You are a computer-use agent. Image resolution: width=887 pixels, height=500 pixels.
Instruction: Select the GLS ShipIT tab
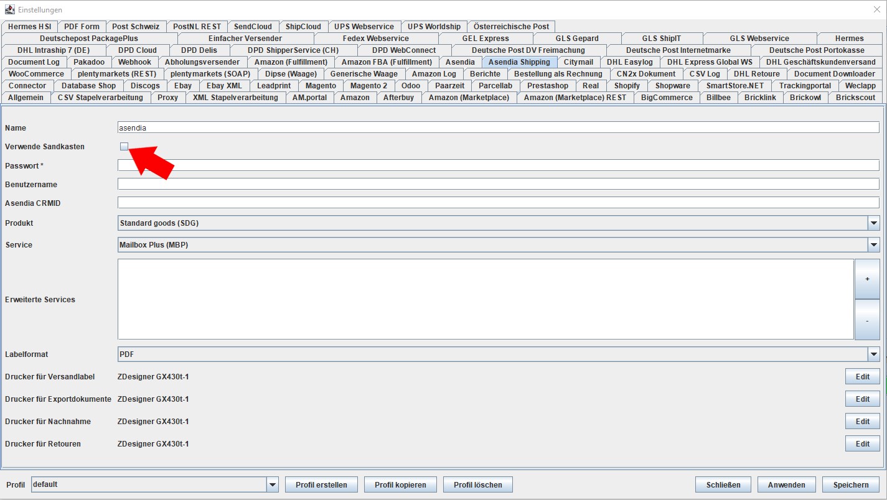click(662, 39)
